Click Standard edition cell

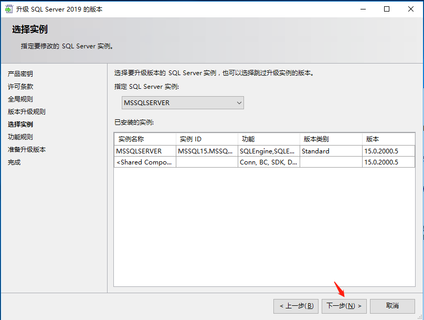(x=331, y=151)
